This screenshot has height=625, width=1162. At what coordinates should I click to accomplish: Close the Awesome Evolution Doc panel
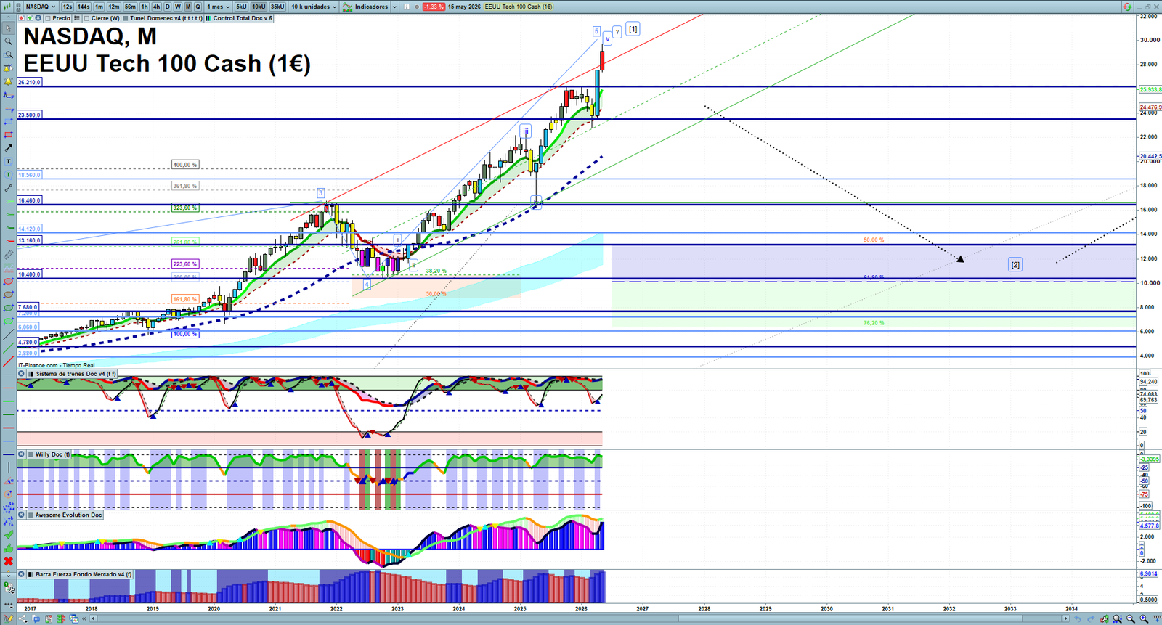coord(22,515)
